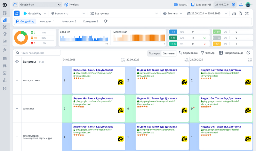
Task: Switch to Сниппеты view mode
Action: [x=169, y=53]
